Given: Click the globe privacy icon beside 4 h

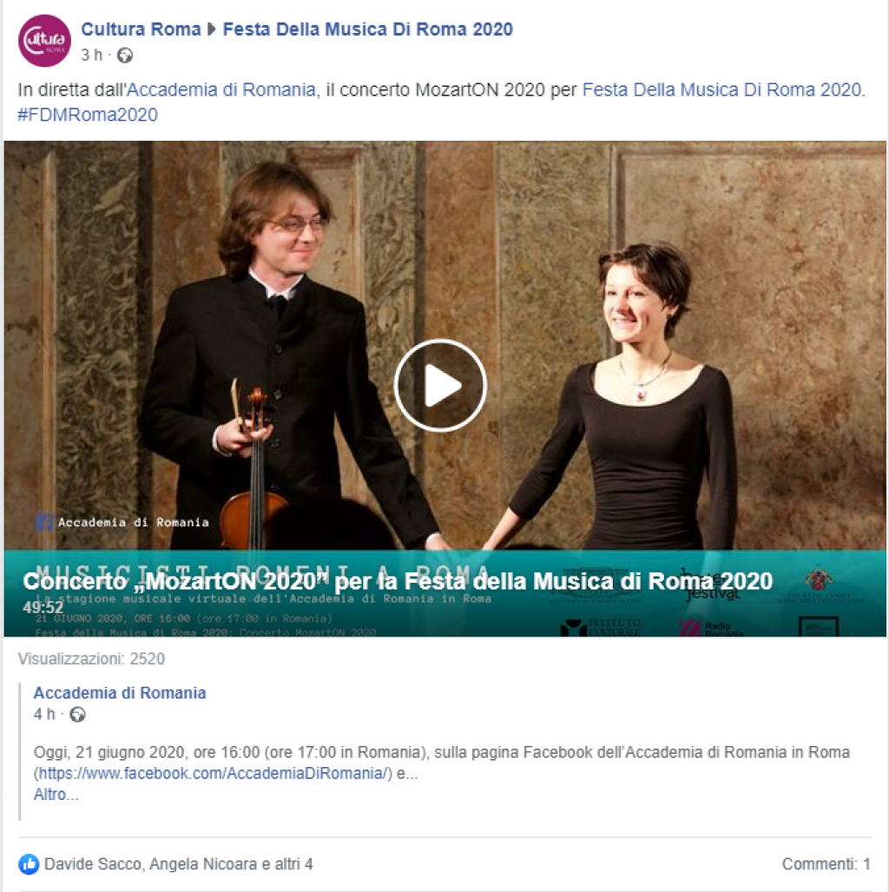Looking at the screenshot, I should (77, 715).
